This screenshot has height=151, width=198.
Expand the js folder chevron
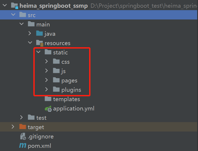pyautogui.click(x=47, y=71)
